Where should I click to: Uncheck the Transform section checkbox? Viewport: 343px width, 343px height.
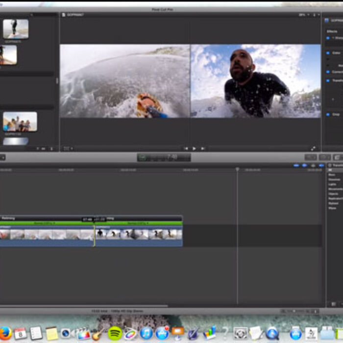pos(328,80)
